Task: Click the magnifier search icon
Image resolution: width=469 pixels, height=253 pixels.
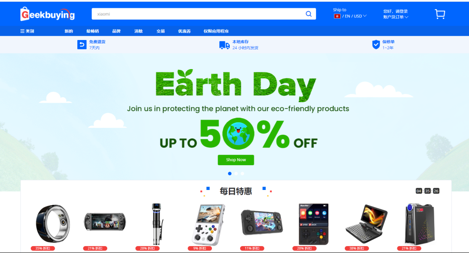Action: (x=309, y=14)
